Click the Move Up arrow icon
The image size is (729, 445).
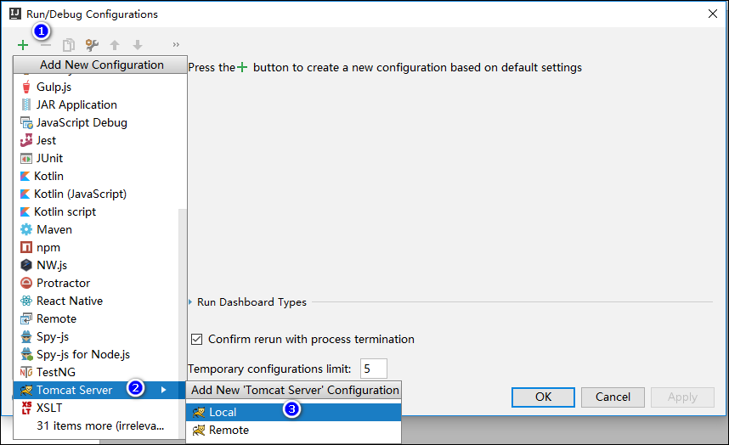coord(115,45)
